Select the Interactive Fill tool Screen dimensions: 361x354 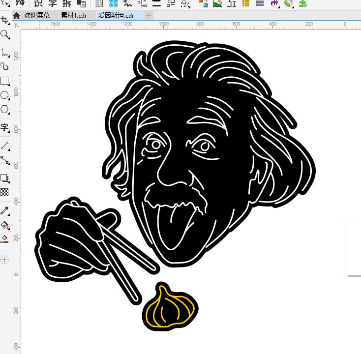click(4, 225)
